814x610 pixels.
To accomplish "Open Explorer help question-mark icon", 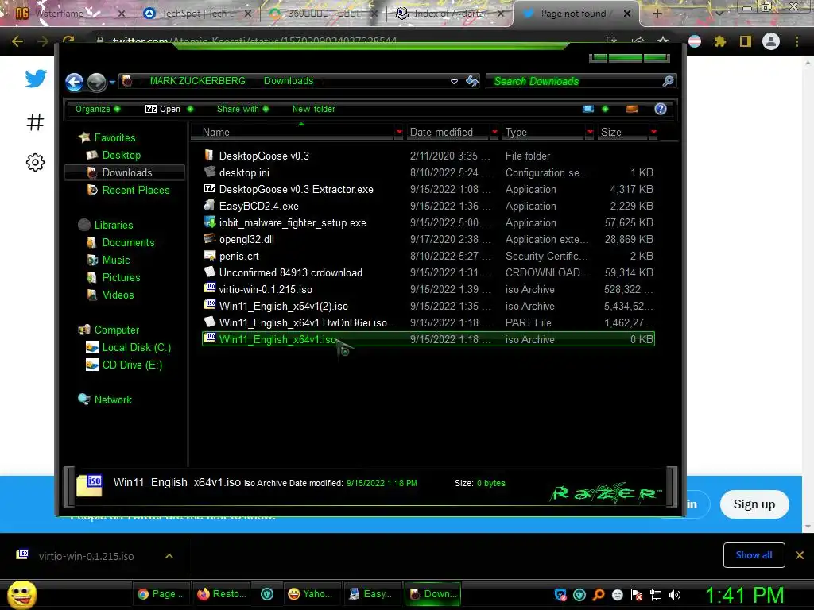I will tap(661, 109).
